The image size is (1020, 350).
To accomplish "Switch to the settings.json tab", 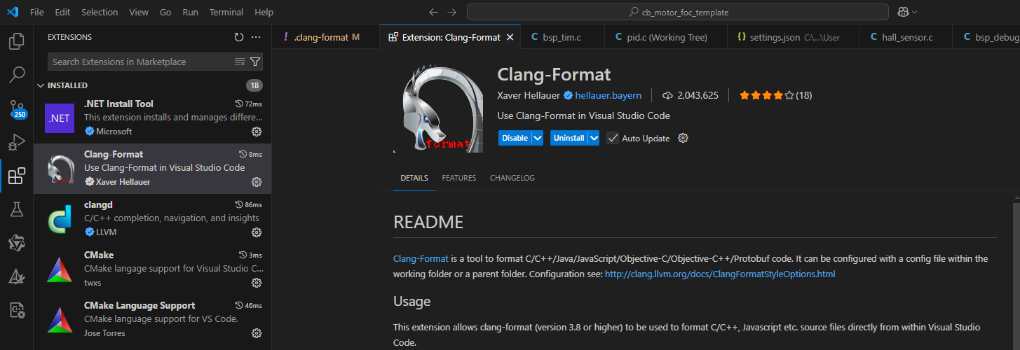I will pyautogui.click(x=793, y=37).
